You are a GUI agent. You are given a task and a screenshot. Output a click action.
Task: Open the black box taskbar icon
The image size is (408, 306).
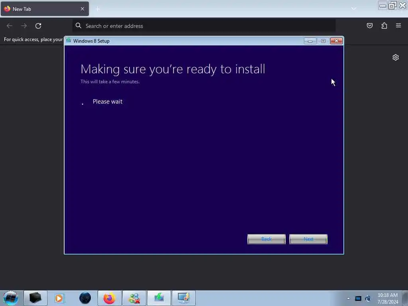click(x=35, y=298)
